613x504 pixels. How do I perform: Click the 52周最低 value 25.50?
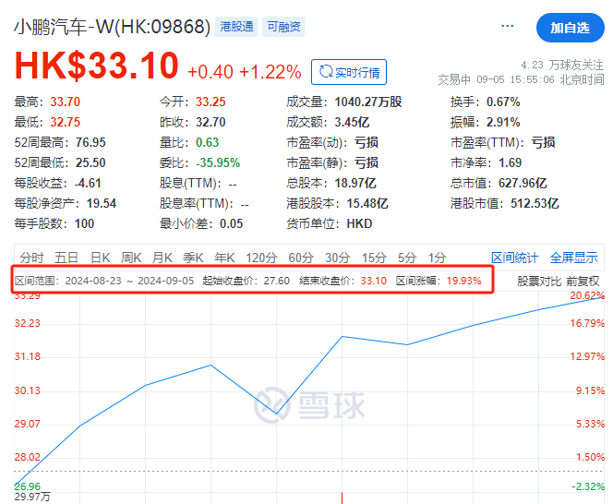pos(90,163)
